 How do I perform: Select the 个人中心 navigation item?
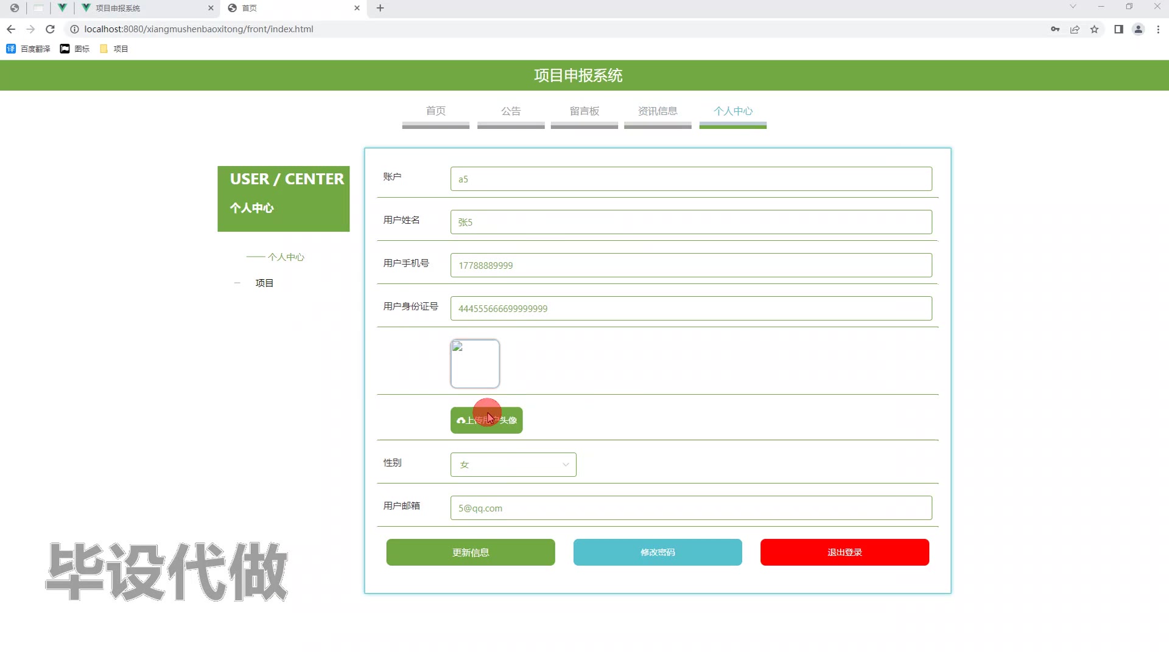tap(733, 111)
